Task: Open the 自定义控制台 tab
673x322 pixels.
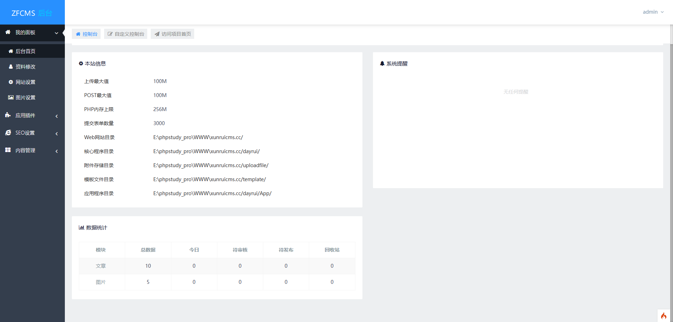Action: coord(126,34)
